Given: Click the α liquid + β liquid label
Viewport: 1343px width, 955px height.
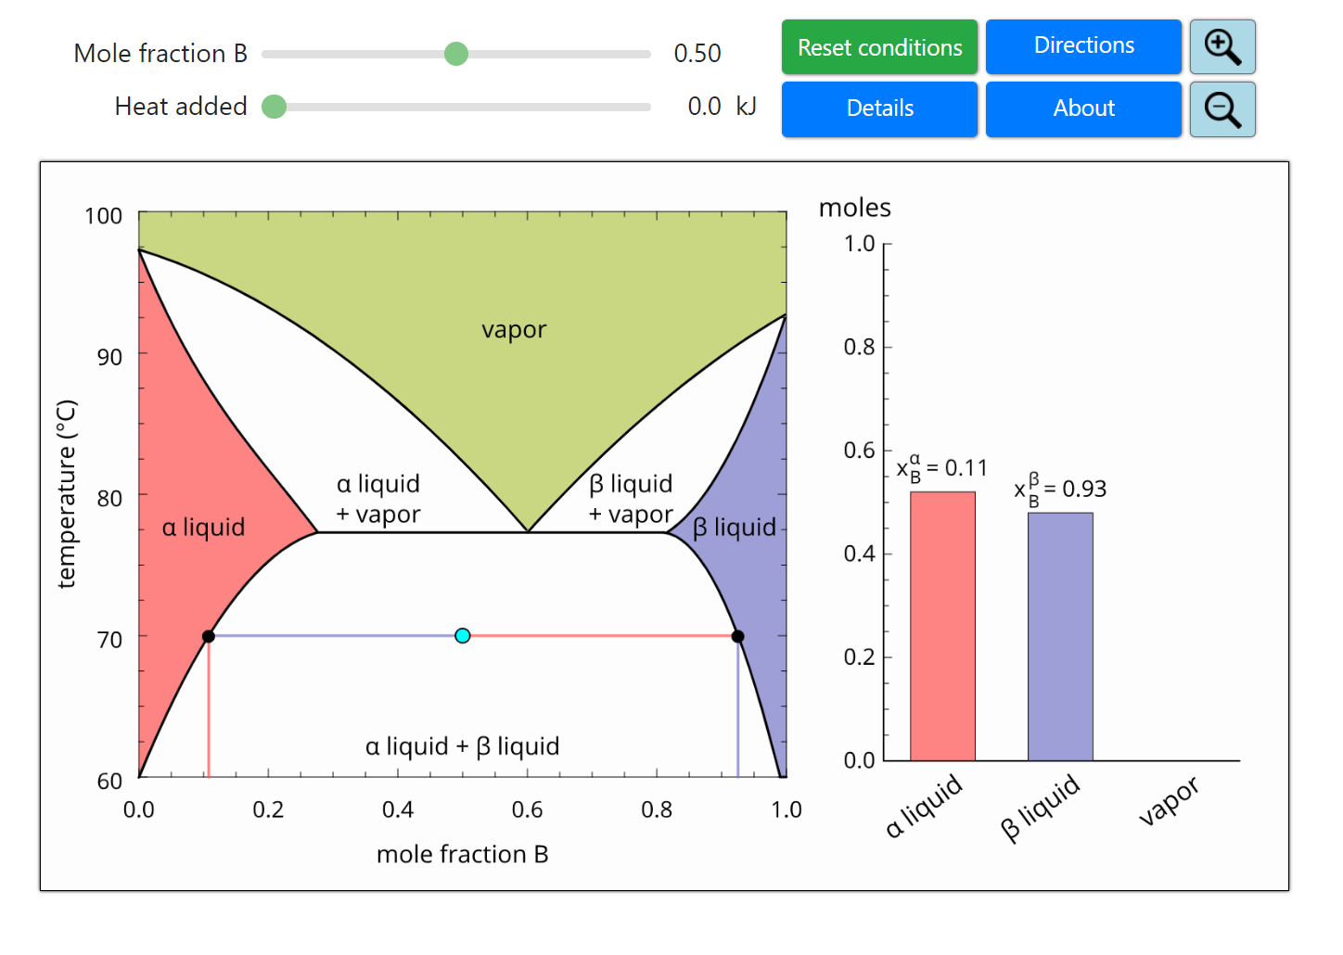Looking at the screenshot, I should click(x=462, y=746).
